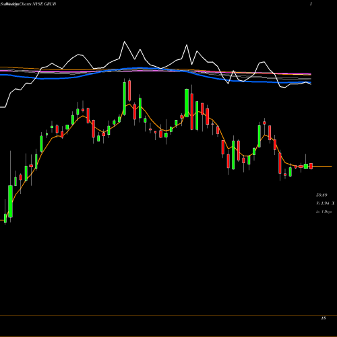Click the last red candle at the right end
The image size is (337, 337).
[311, 166]
